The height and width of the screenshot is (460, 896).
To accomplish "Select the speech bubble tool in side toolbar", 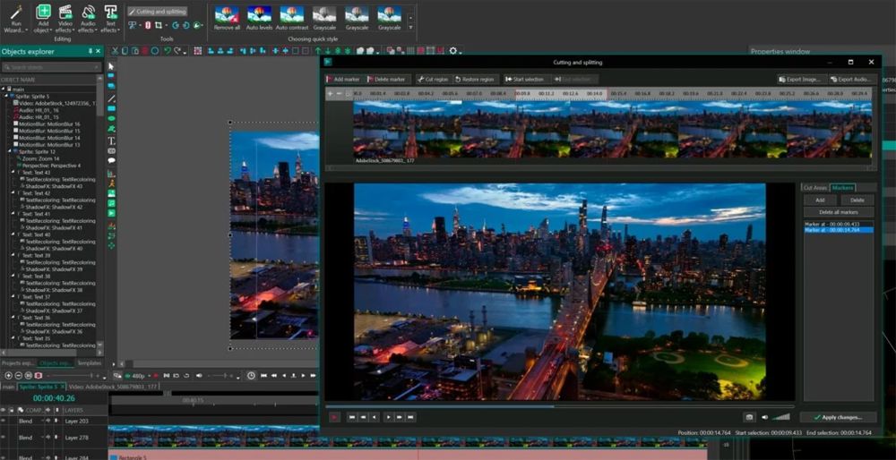I will pos(111,160).
